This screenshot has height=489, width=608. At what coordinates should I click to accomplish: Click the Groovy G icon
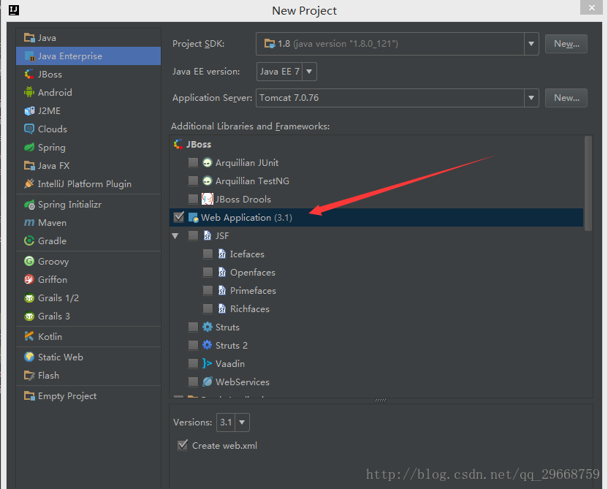tap(29, 262)
